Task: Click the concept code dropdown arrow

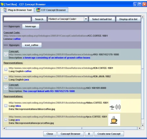Action: (86, 19)
